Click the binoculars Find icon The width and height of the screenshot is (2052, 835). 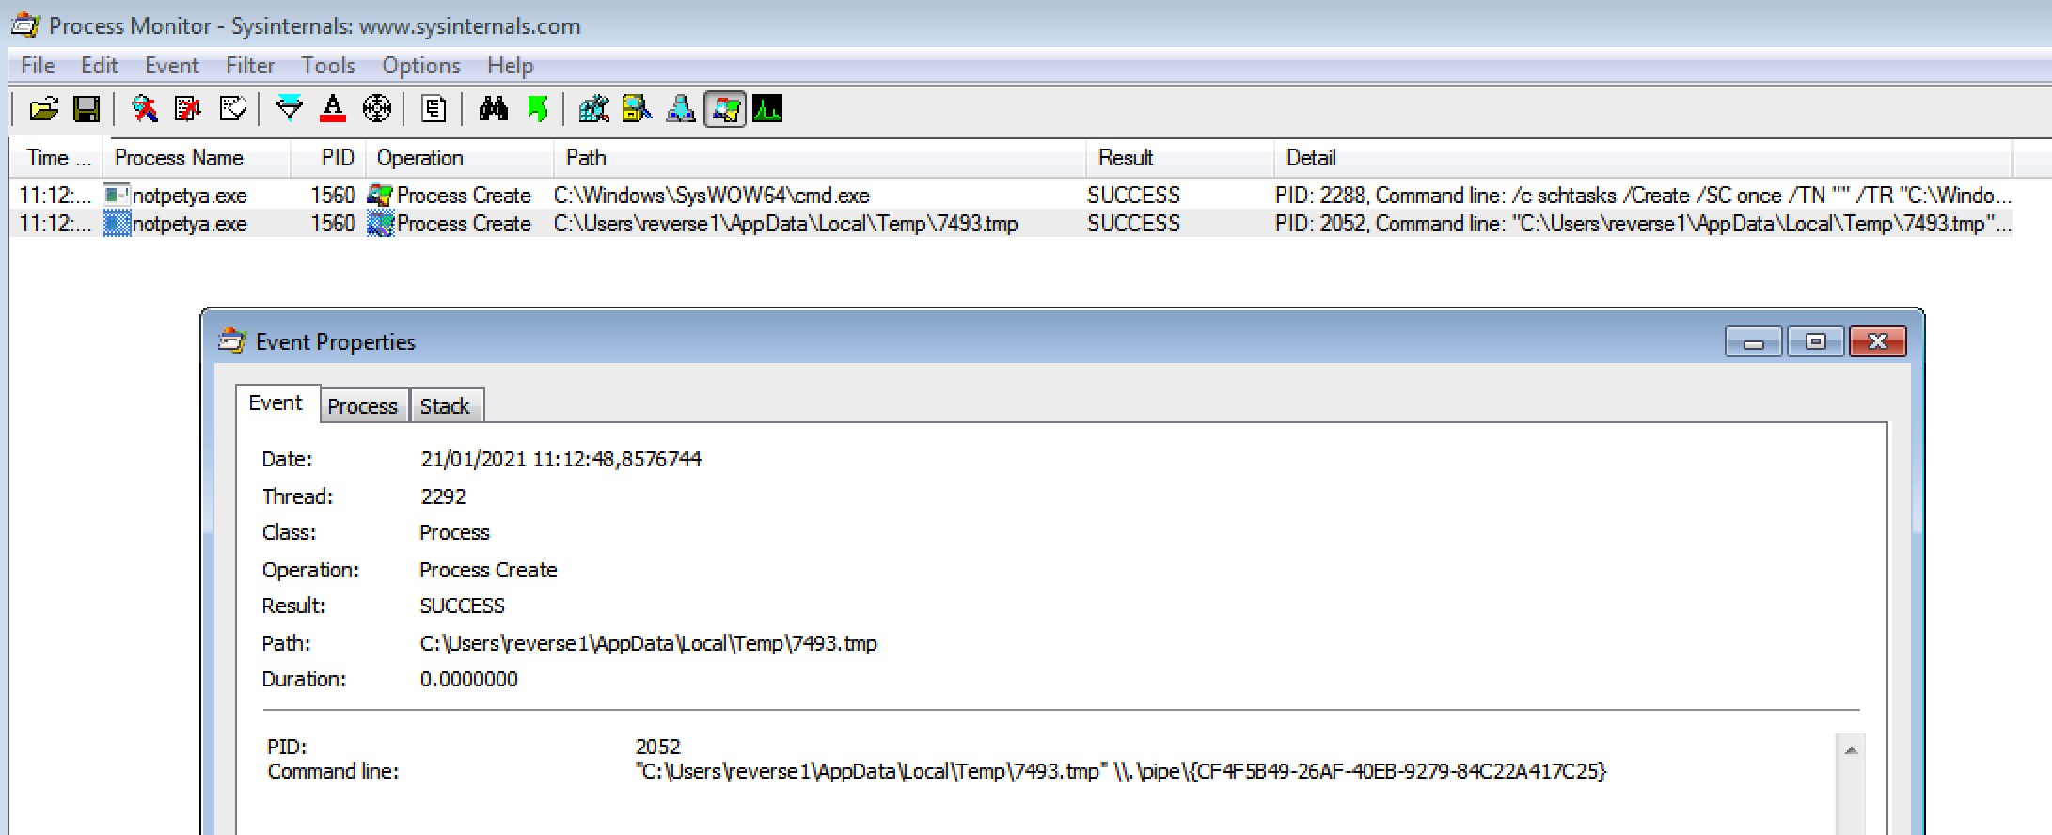point(493,110)
